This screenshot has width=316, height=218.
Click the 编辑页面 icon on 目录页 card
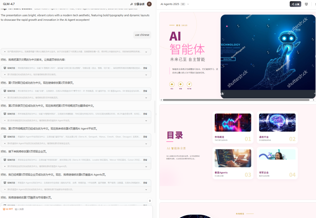(x=5, y=91)
